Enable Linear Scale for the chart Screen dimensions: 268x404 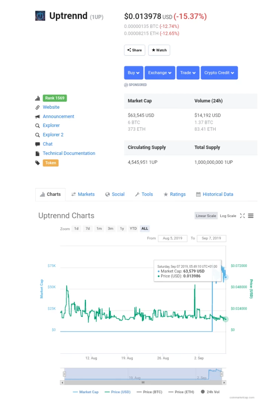click(x=206, y=216)
